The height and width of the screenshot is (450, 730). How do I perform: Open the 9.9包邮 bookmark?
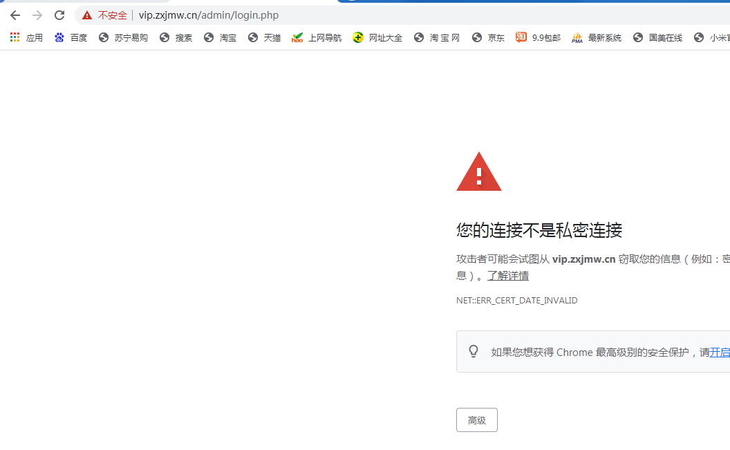[537, 37]
